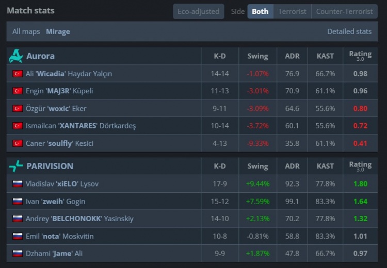The image size is (387, 268).
Task: Click the PARIVISION team logo icon
Action: 16,166
